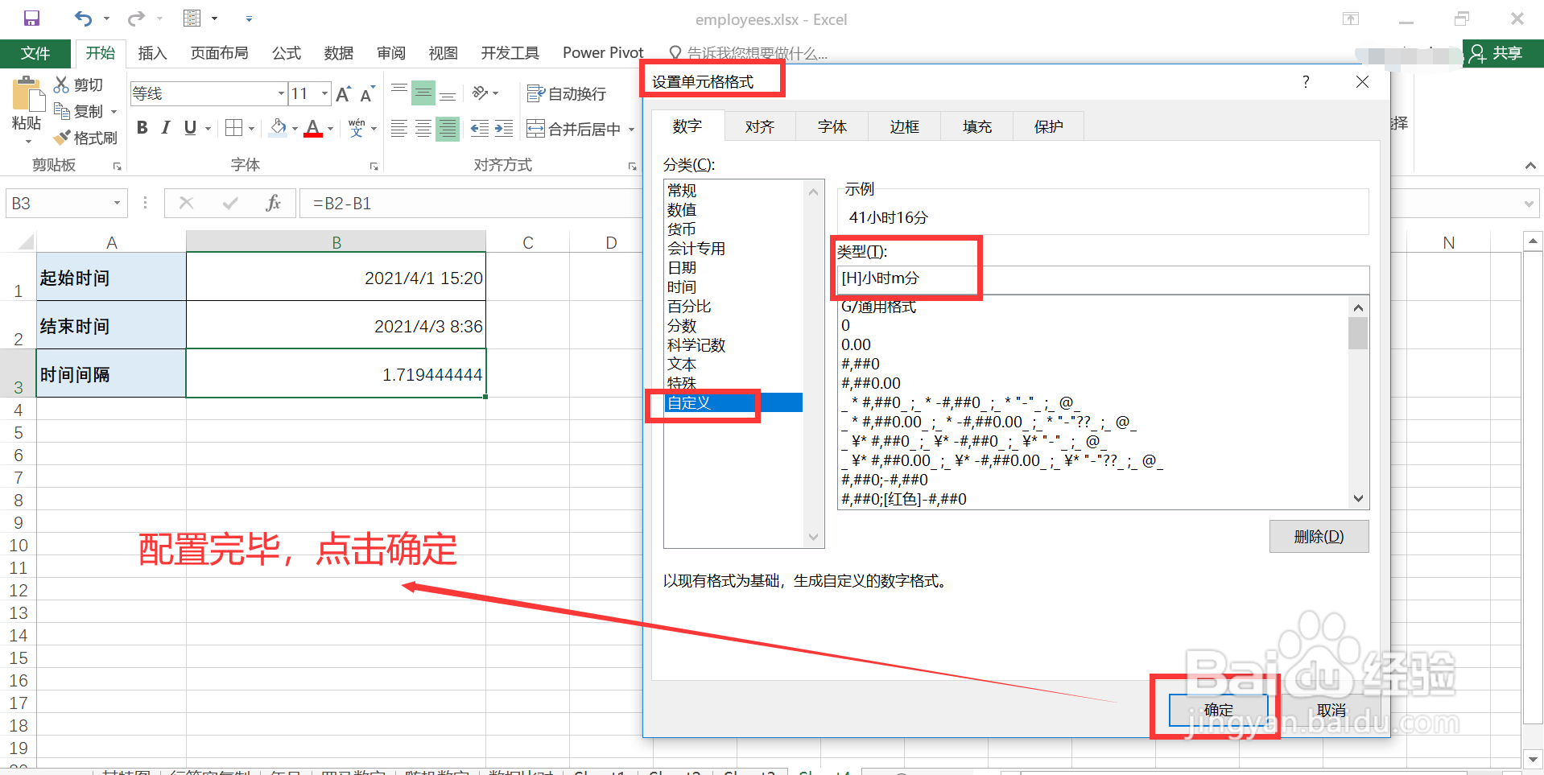Switch to the 对齐 tab in dialog
The width and height of the screenshot is (1544, 775).
(758, 126)
